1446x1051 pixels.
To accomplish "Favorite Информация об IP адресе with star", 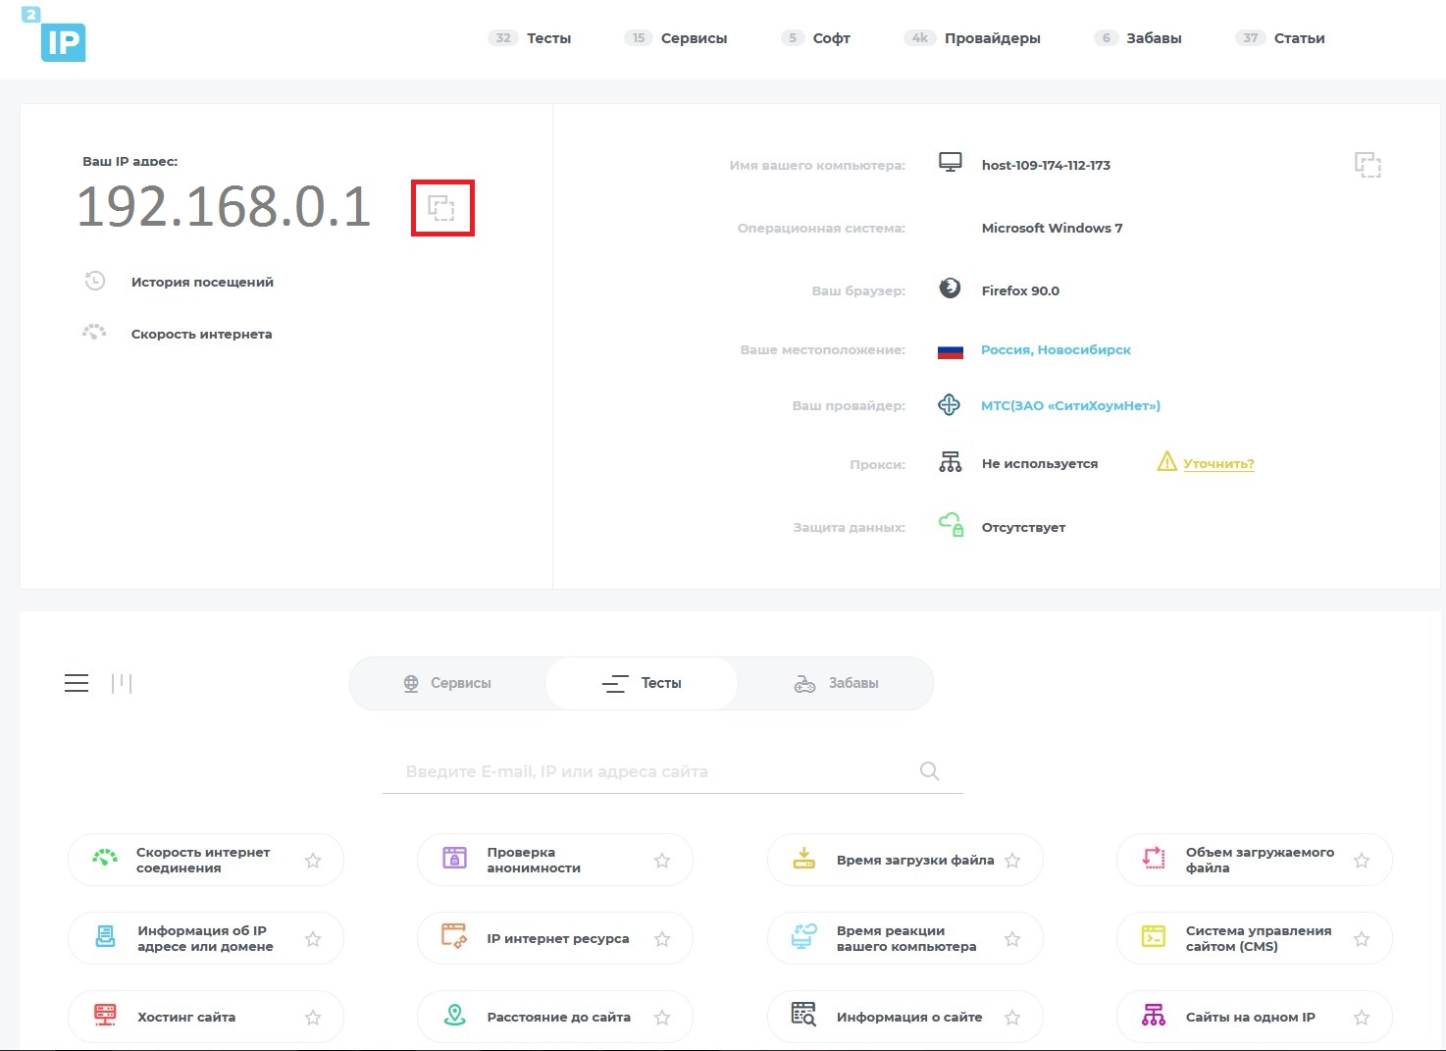I will click(313, 939).
